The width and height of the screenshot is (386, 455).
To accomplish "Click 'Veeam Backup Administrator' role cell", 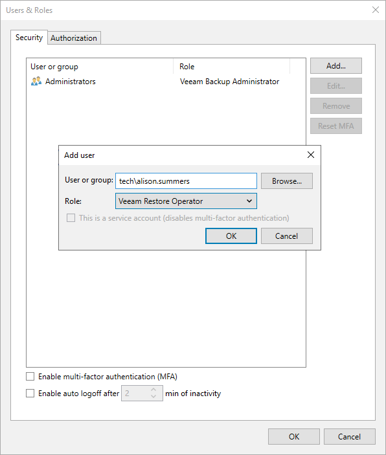I will 229,82.
